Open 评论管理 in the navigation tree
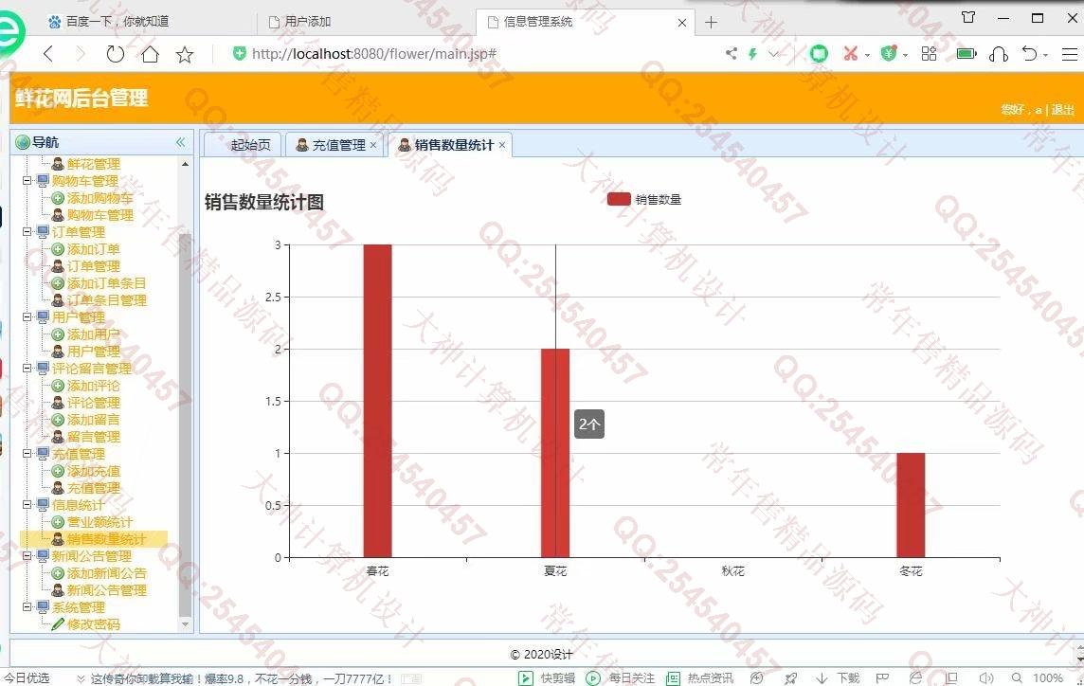The image size is (1084, 686). tap(93, 403)
